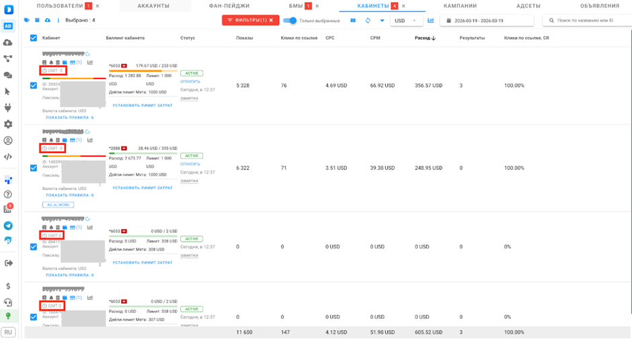Click the chart icon beside USD selector
632x339 pixels.
pyautogui.click(x=431, y=21)
